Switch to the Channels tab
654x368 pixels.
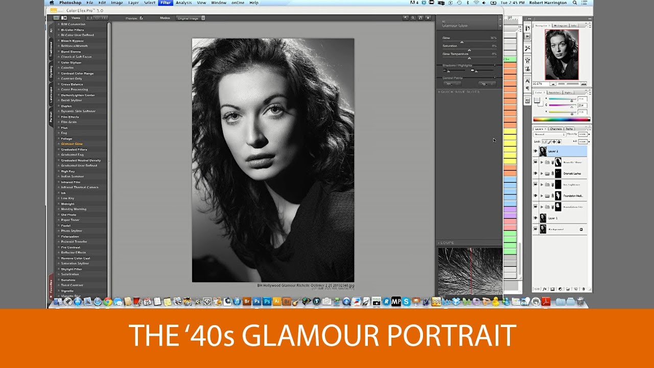click(556, 129)
